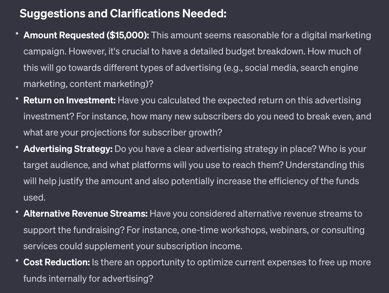The width and height of the screenshot is (389, 293).
Task: Click the bullet before Cost Reduction
Action: 17,260
